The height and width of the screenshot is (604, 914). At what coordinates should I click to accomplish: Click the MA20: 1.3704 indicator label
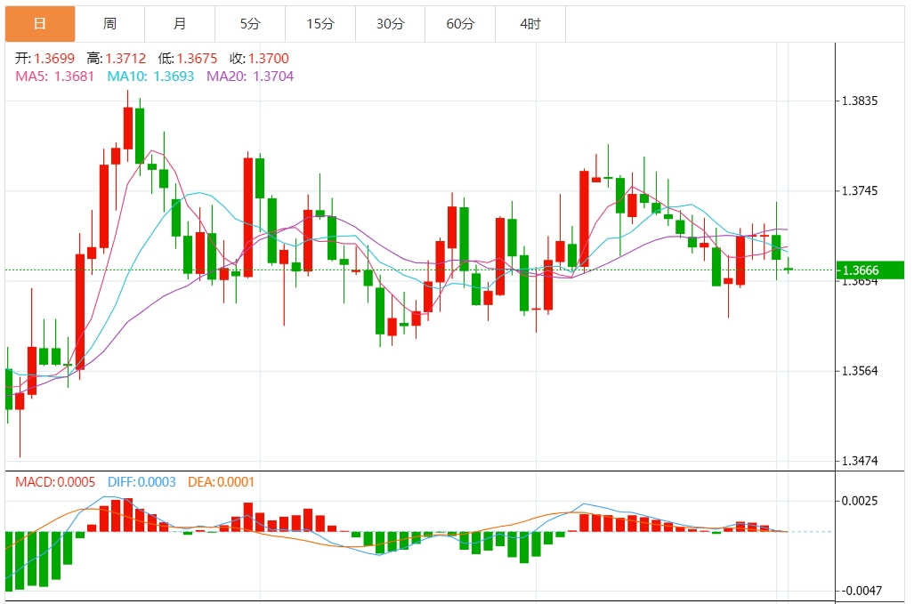(x=250, y=77)
